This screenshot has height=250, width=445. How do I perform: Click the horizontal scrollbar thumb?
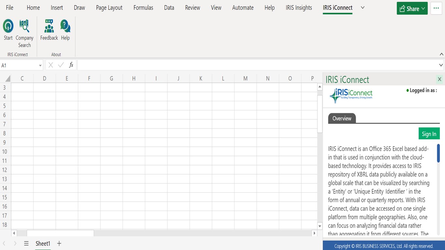[60, 233]
